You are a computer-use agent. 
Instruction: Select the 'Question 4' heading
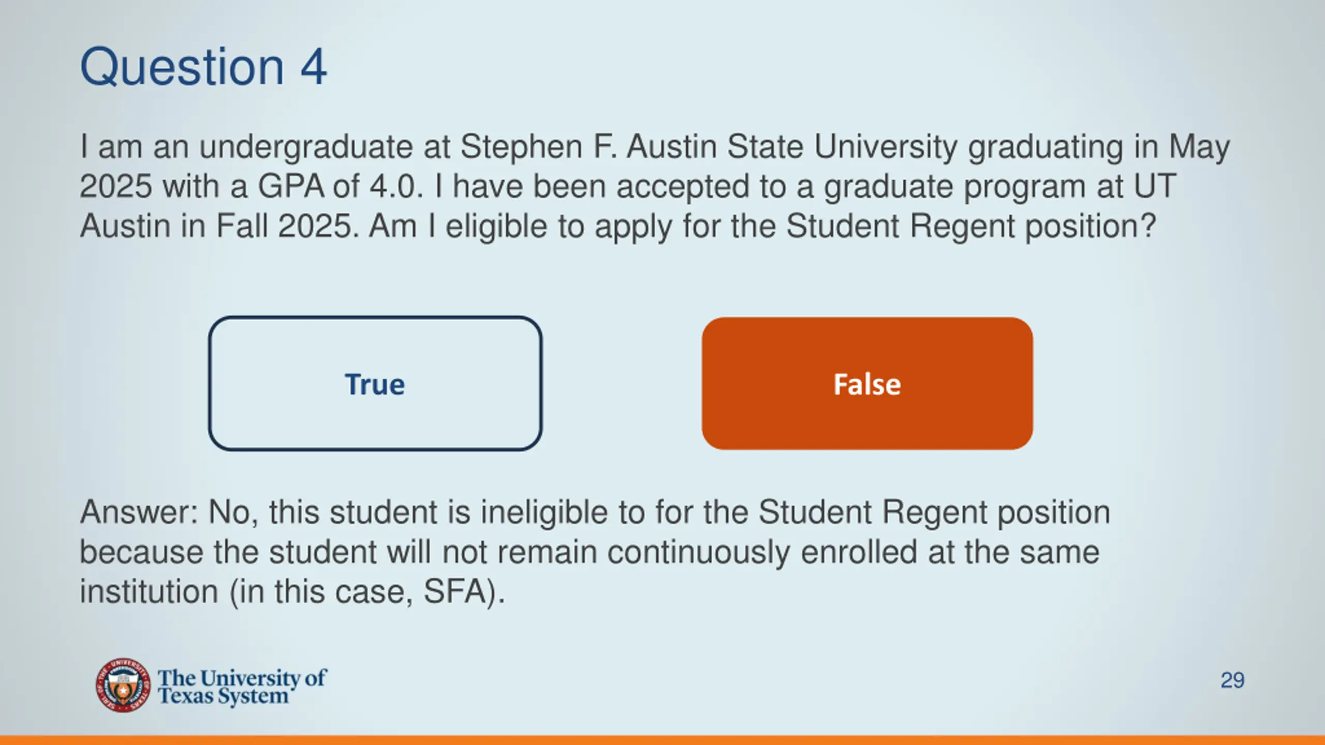click(203, 66)
